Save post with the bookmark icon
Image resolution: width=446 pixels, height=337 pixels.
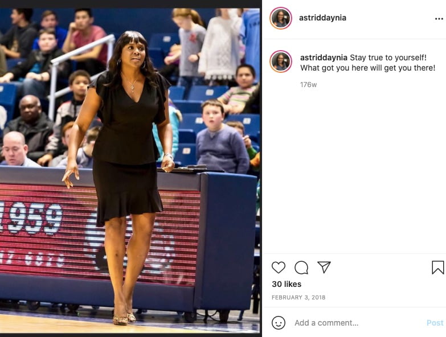pyautogui.click(x=437, y=268)
